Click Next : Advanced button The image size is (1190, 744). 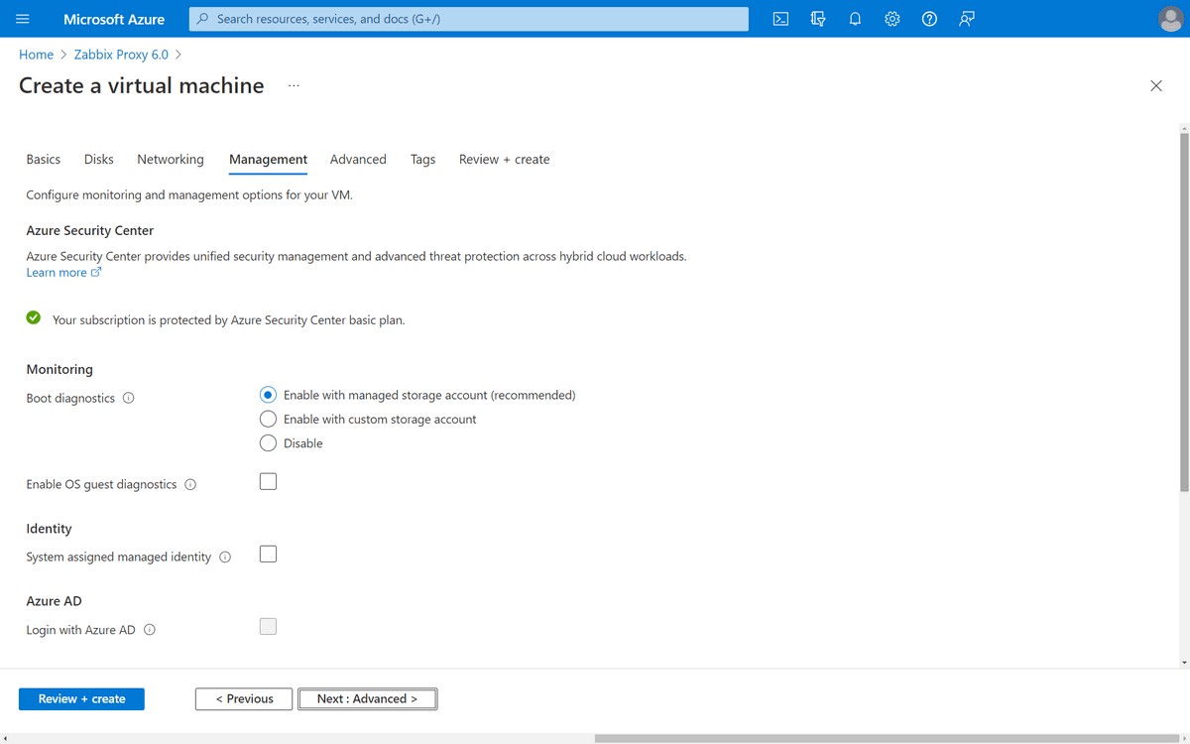pyautogui.click(x=367, y=699)
